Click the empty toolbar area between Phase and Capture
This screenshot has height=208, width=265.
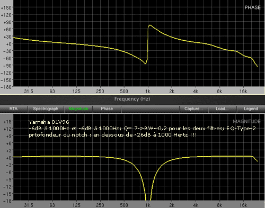151,109
